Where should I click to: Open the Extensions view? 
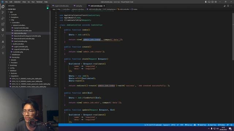click(3, 24)
